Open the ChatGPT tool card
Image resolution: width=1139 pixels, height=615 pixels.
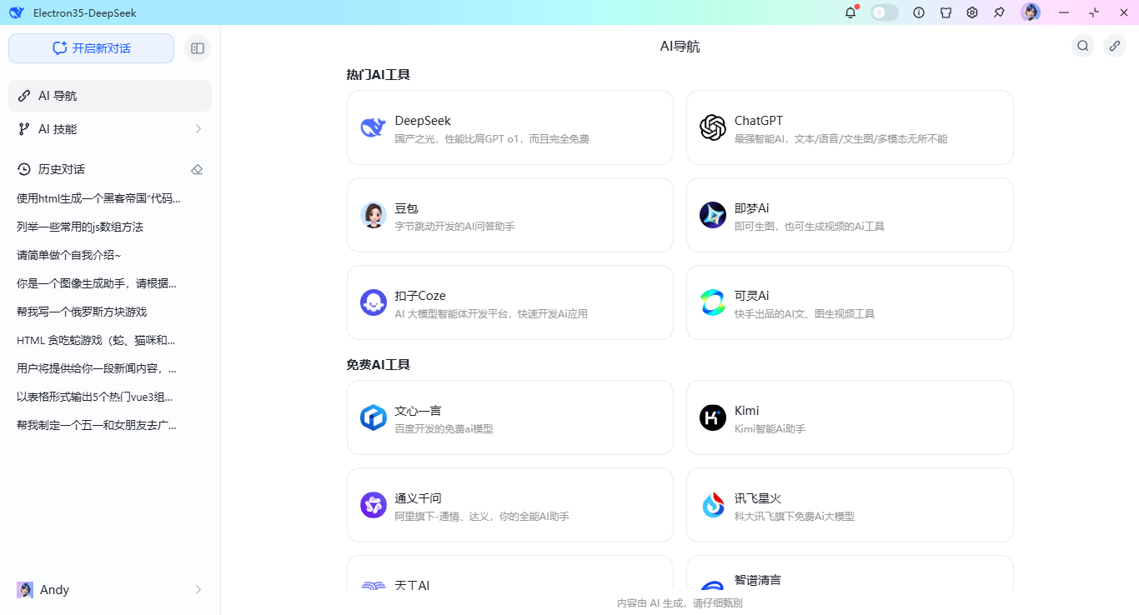click(x=849, y=127)
